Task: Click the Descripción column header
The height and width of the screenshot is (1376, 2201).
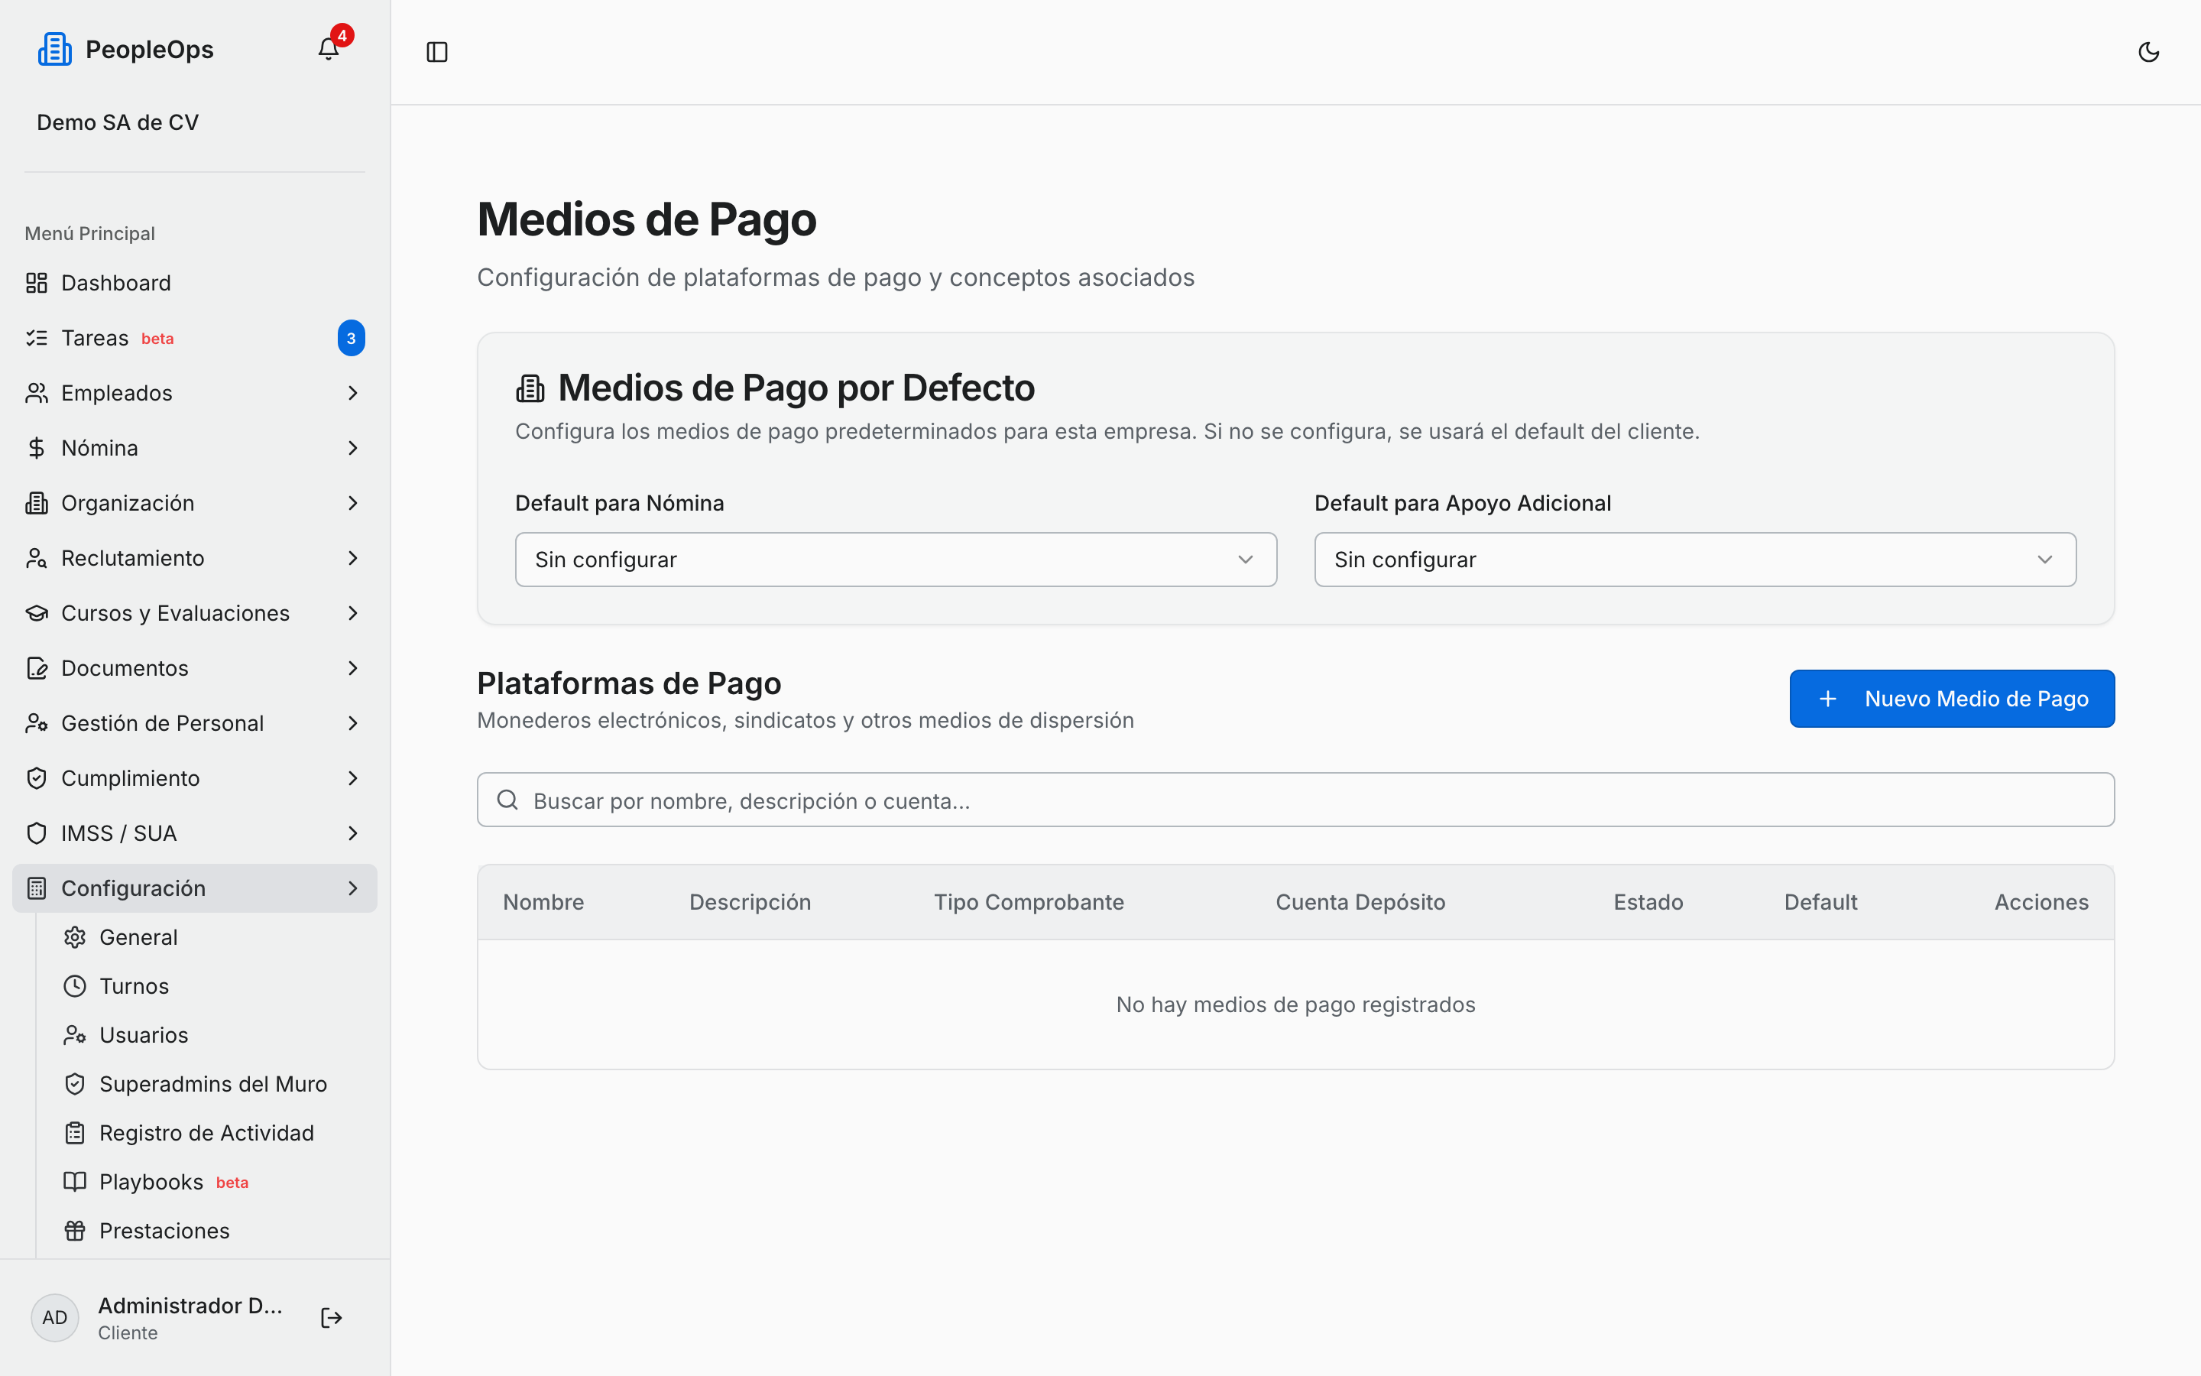Action: [x=750, y=902]
